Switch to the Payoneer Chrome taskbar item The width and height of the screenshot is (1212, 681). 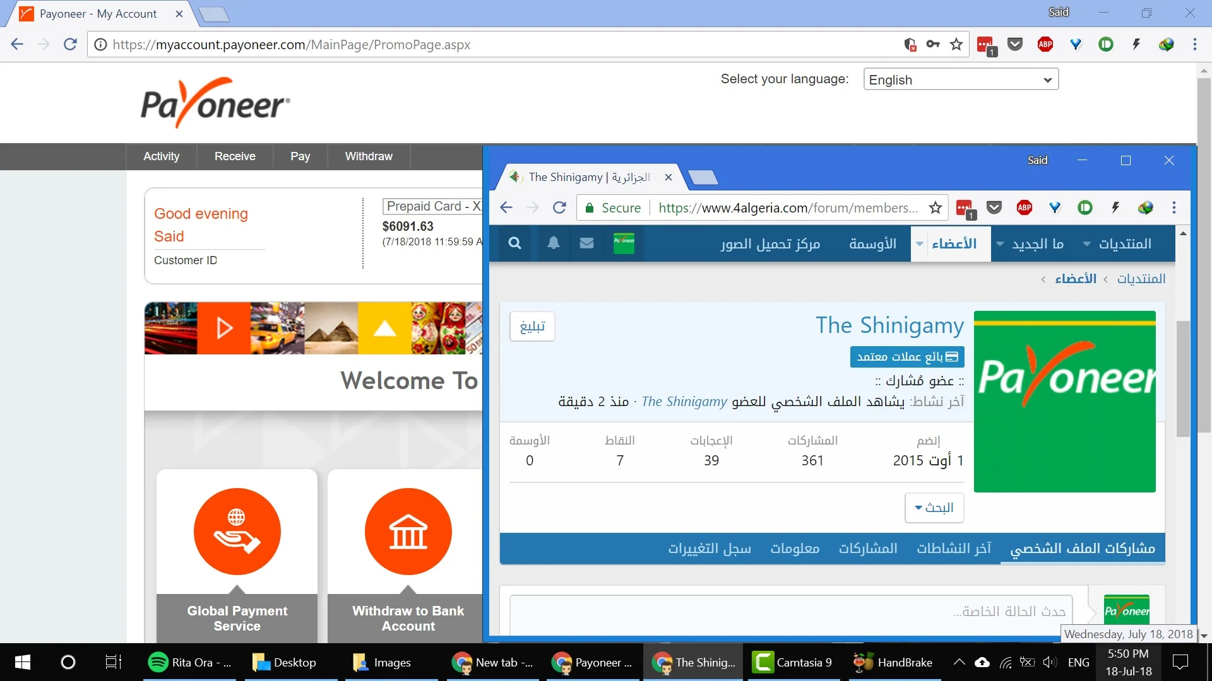tap(593, 662)
